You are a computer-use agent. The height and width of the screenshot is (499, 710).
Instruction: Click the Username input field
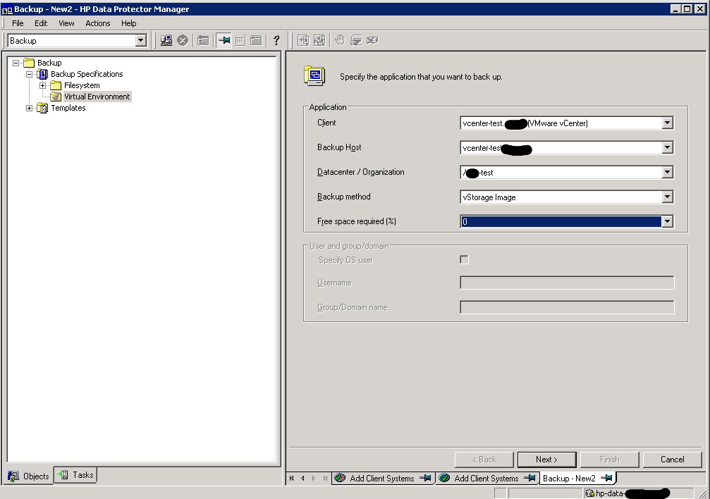click(567, 283)
